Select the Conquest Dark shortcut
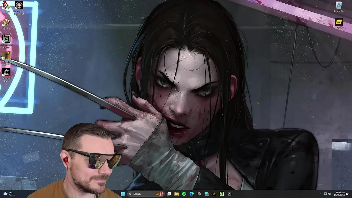The height and width of the screenshot is (198, 352). click(x=6, y=75)
